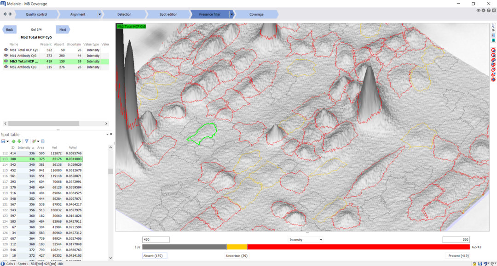Click the save disk icon in status bar

[480, 263]
